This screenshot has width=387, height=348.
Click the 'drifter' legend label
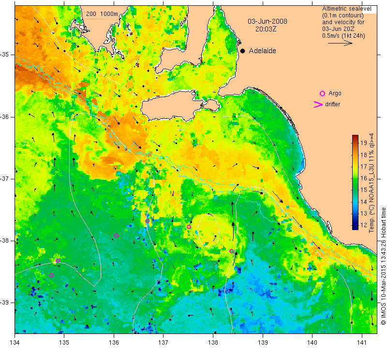332,104
